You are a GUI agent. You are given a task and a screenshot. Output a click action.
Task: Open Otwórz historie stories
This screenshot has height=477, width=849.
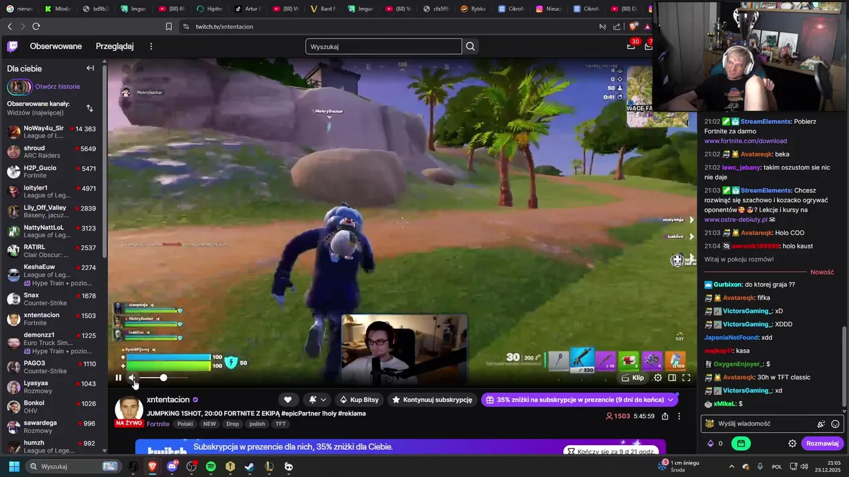tap(58, 87)
